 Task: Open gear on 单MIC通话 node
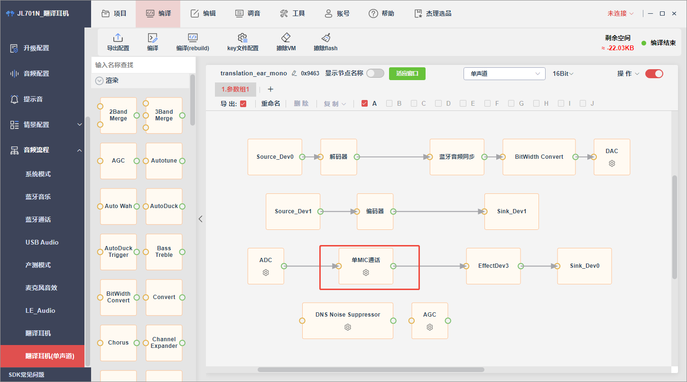point(366,273)
